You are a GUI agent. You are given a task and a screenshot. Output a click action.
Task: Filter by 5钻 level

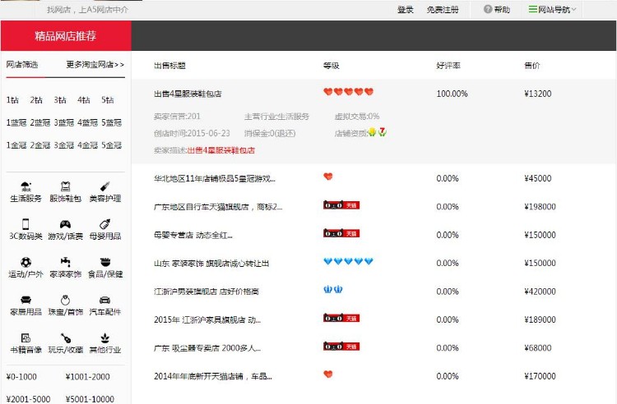point(108,99)
